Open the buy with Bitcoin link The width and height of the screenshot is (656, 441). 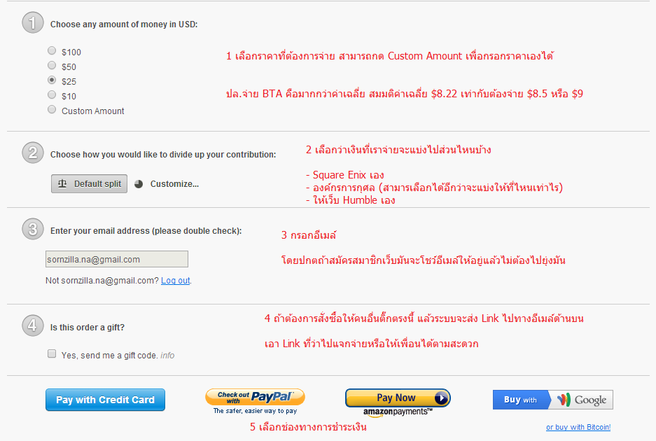point(578,427)
